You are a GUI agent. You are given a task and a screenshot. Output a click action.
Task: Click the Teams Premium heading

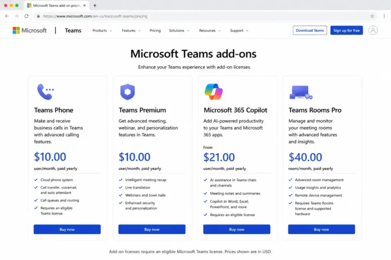142,110
